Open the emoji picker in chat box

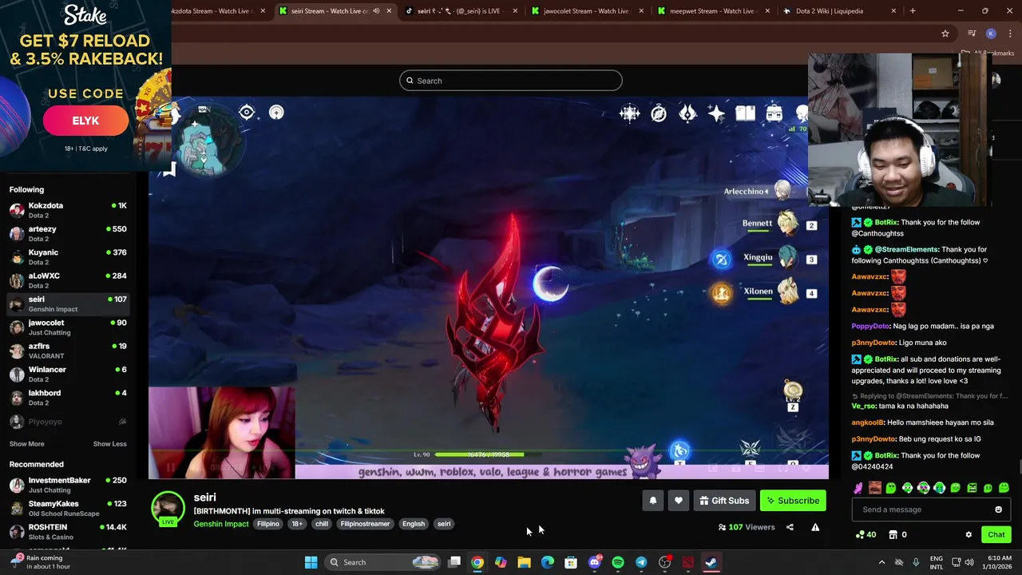[998, 510]
